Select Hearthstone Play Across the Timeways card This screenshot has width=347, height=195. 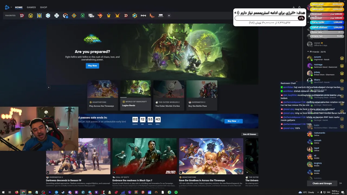(x=103, y=95)
